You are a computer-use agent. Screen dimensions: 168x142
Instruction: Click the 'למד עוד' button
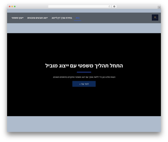[84, 84]
